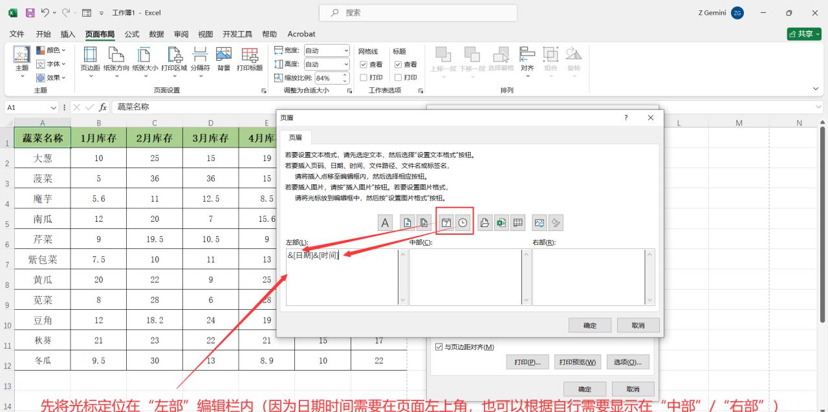Open the 颜色 theme colors dropdown
This screenshot has width=828, height=412.
coord(50,50)
